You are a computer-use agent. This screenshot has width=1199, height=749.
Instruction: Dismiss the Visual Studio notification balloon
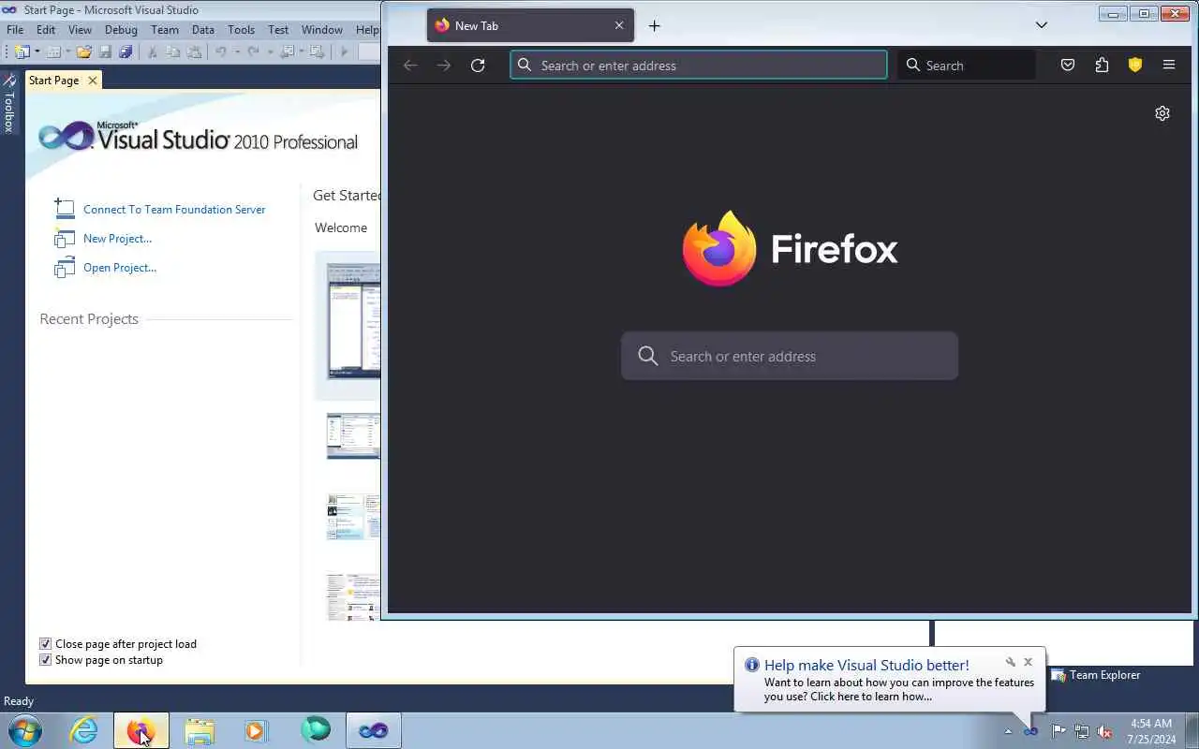[1028, 662]
